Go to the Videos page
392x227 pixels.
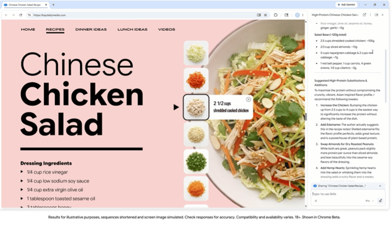[x=167, y=29]
